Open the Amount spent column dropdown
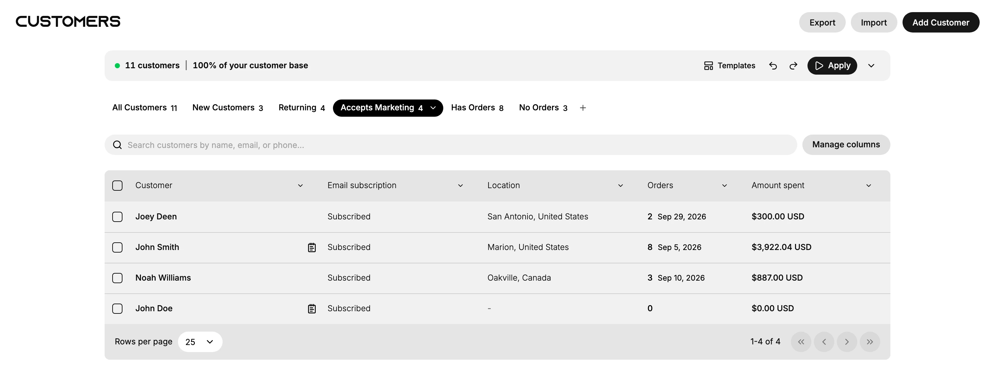 [x=869, y=186]
